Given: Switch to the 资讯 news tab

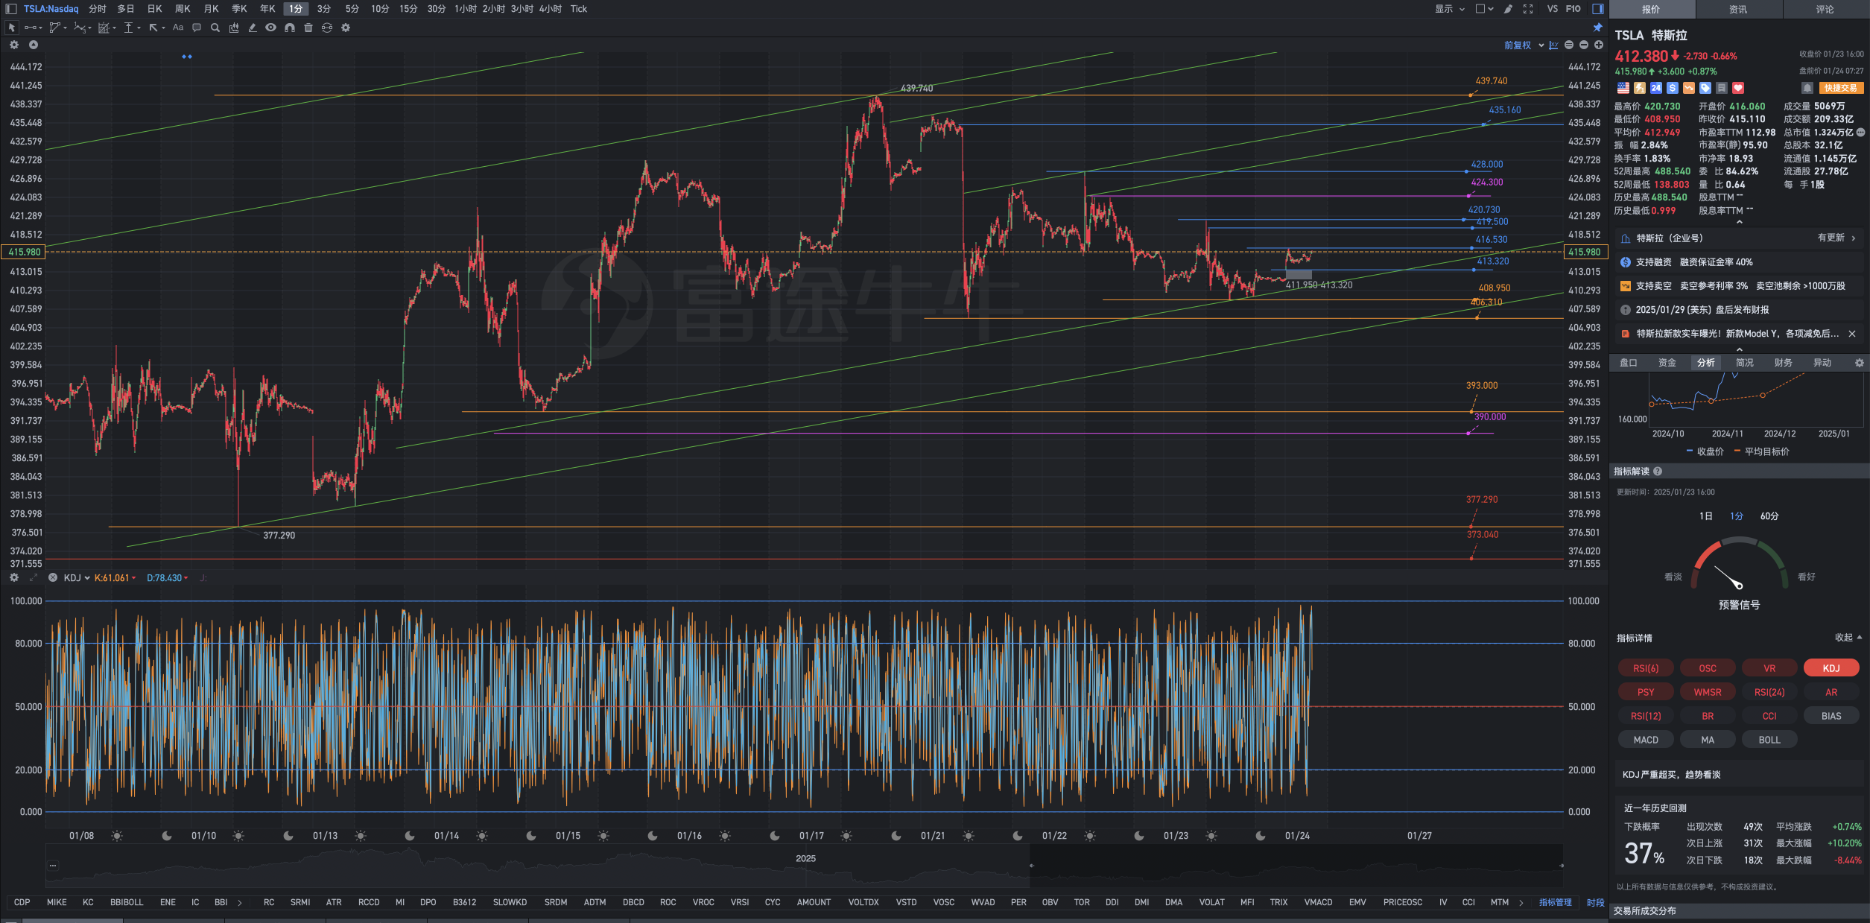Looking at the screenshot, I should click(1738, 9).
